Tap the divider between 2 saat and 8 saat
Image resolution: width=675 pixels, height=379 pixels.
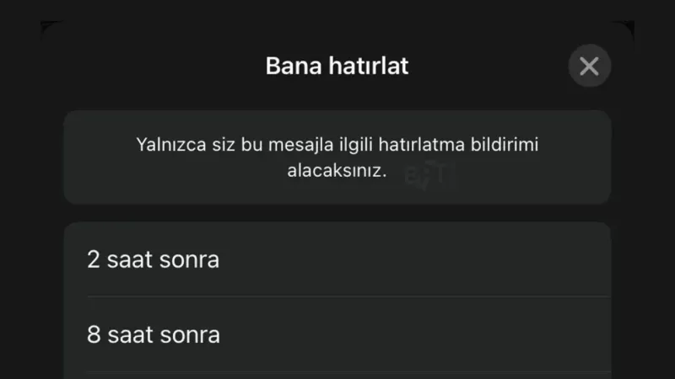coord(348,296)
